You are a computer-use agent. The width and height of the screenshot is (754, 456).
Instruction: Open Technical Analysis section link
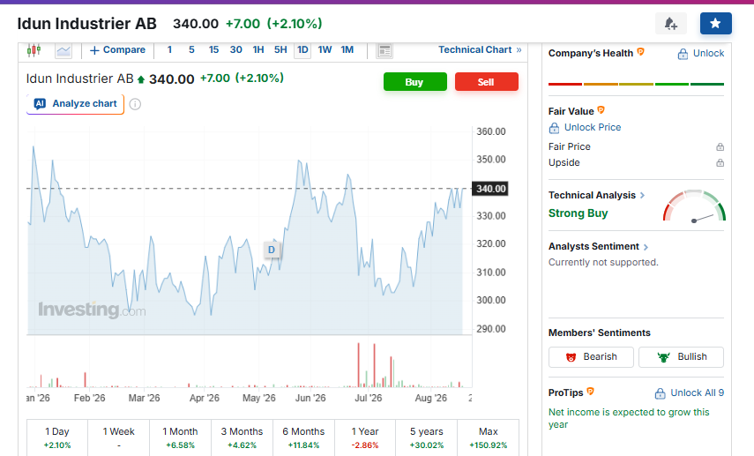click(597, 195)
